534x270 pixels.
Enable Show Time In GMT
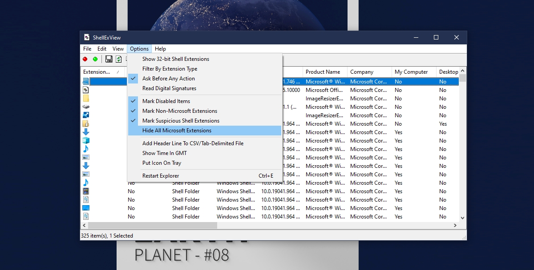click(205, 153)
